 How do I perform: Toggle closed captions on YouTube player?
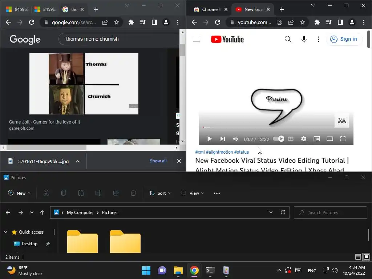tap(291, 139)
